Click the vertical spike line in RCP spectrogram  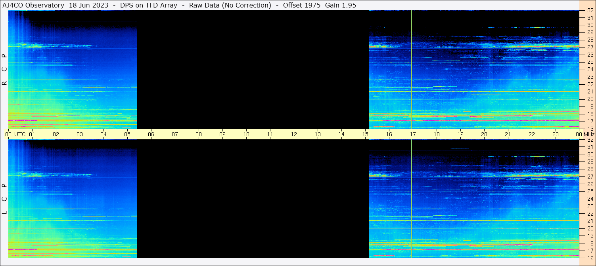(x=412, y=70)
